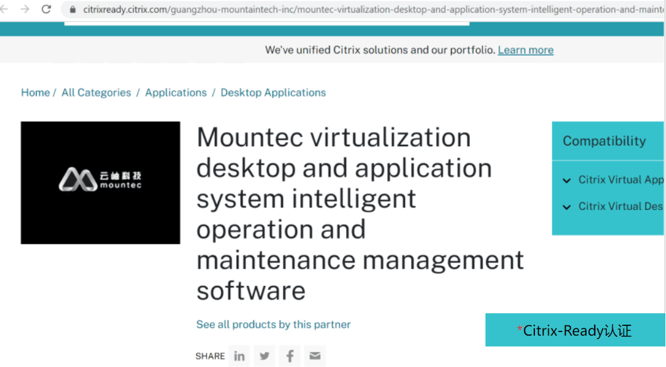Screen dimensions: 666x367
Task: Click the padlock site security icon
Action: pos(72,10)
